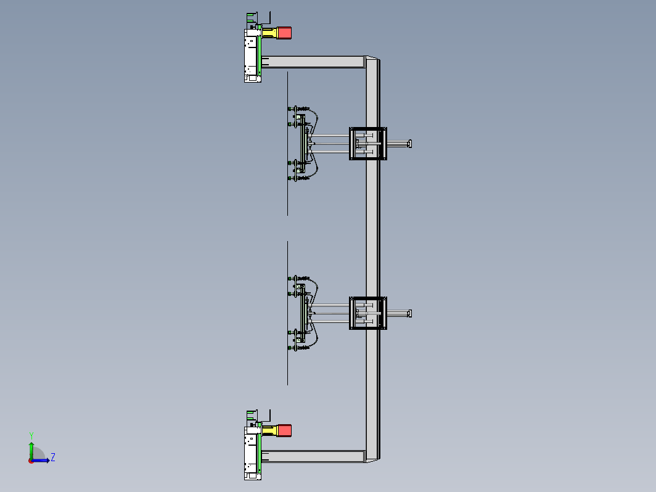This screenshot has width=656, height=492.
Task: Select the upper suction cup gripper plate
Action: pyautogui.click(x=303, y=144)
